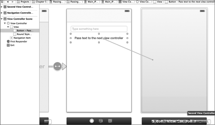
Task: Click the Exit icon in the scene dock
Action: (110, 121)
